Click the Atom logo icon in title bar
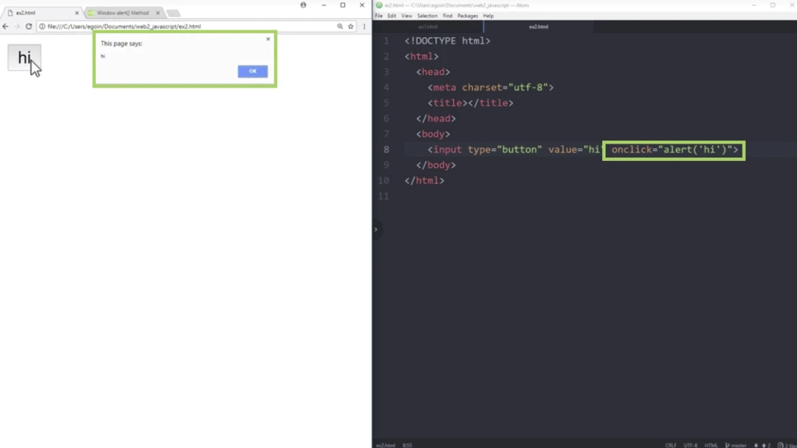Viewport: 797px width, 448px height. (x=380, y=5)
